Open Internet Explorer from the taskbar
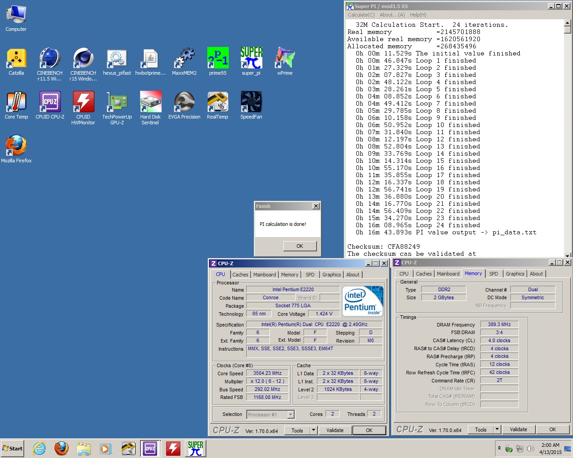This screenshot has width=573, height=458. [39, 448]
